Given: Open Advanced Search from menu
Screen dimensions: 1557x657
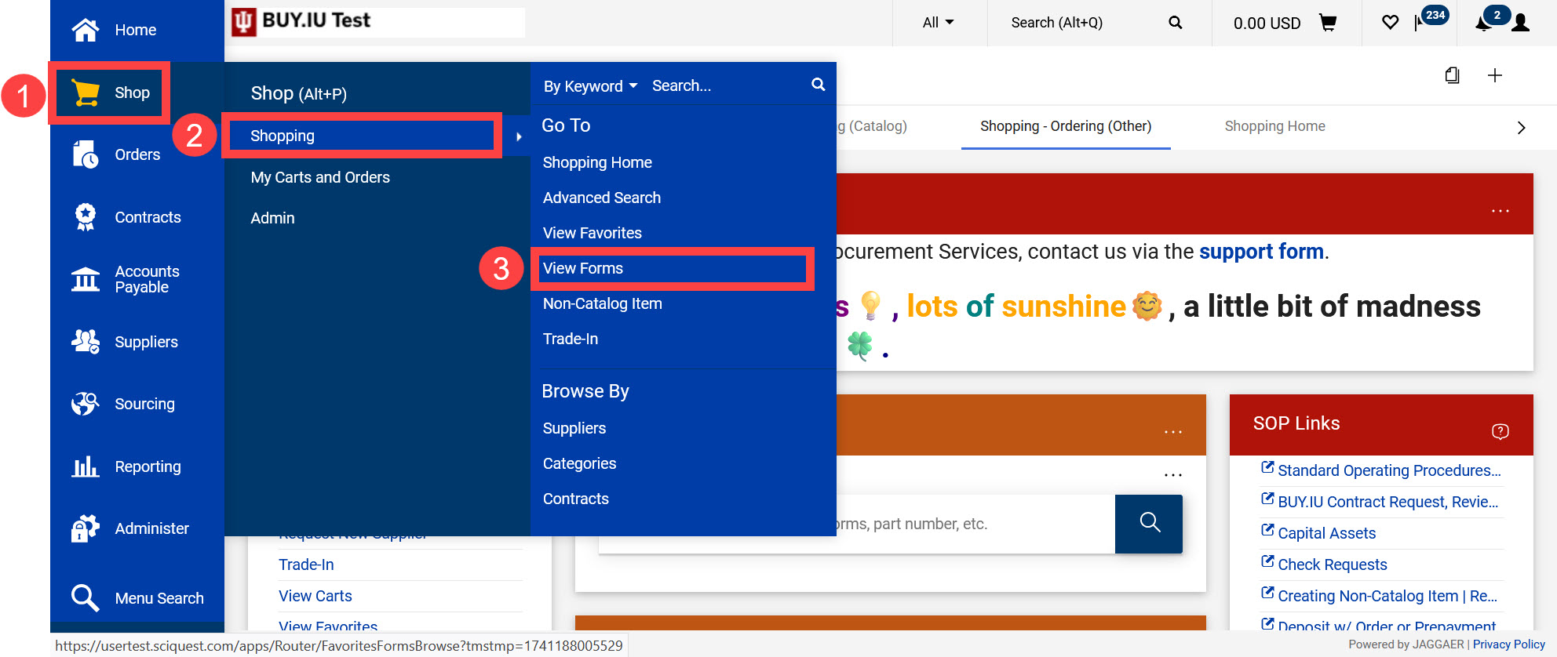Looking at the screenshot, I should click(602, 198).
